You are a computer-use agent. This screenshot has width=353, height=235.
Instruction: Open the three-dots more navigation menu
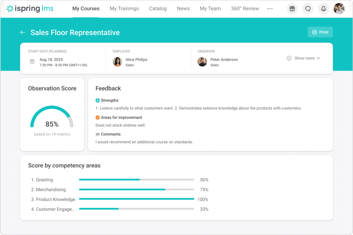click(270, 9)
